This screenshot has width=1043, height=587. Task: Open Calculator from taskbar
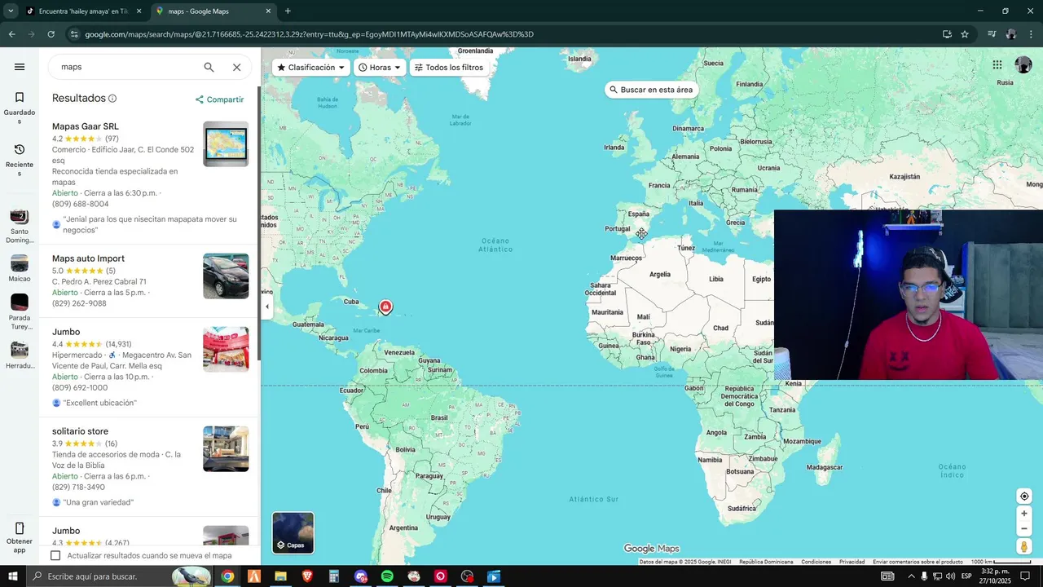(x=333, y=576)
